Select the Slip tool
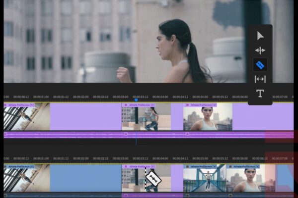298x198 pixels. click(260, 79)
